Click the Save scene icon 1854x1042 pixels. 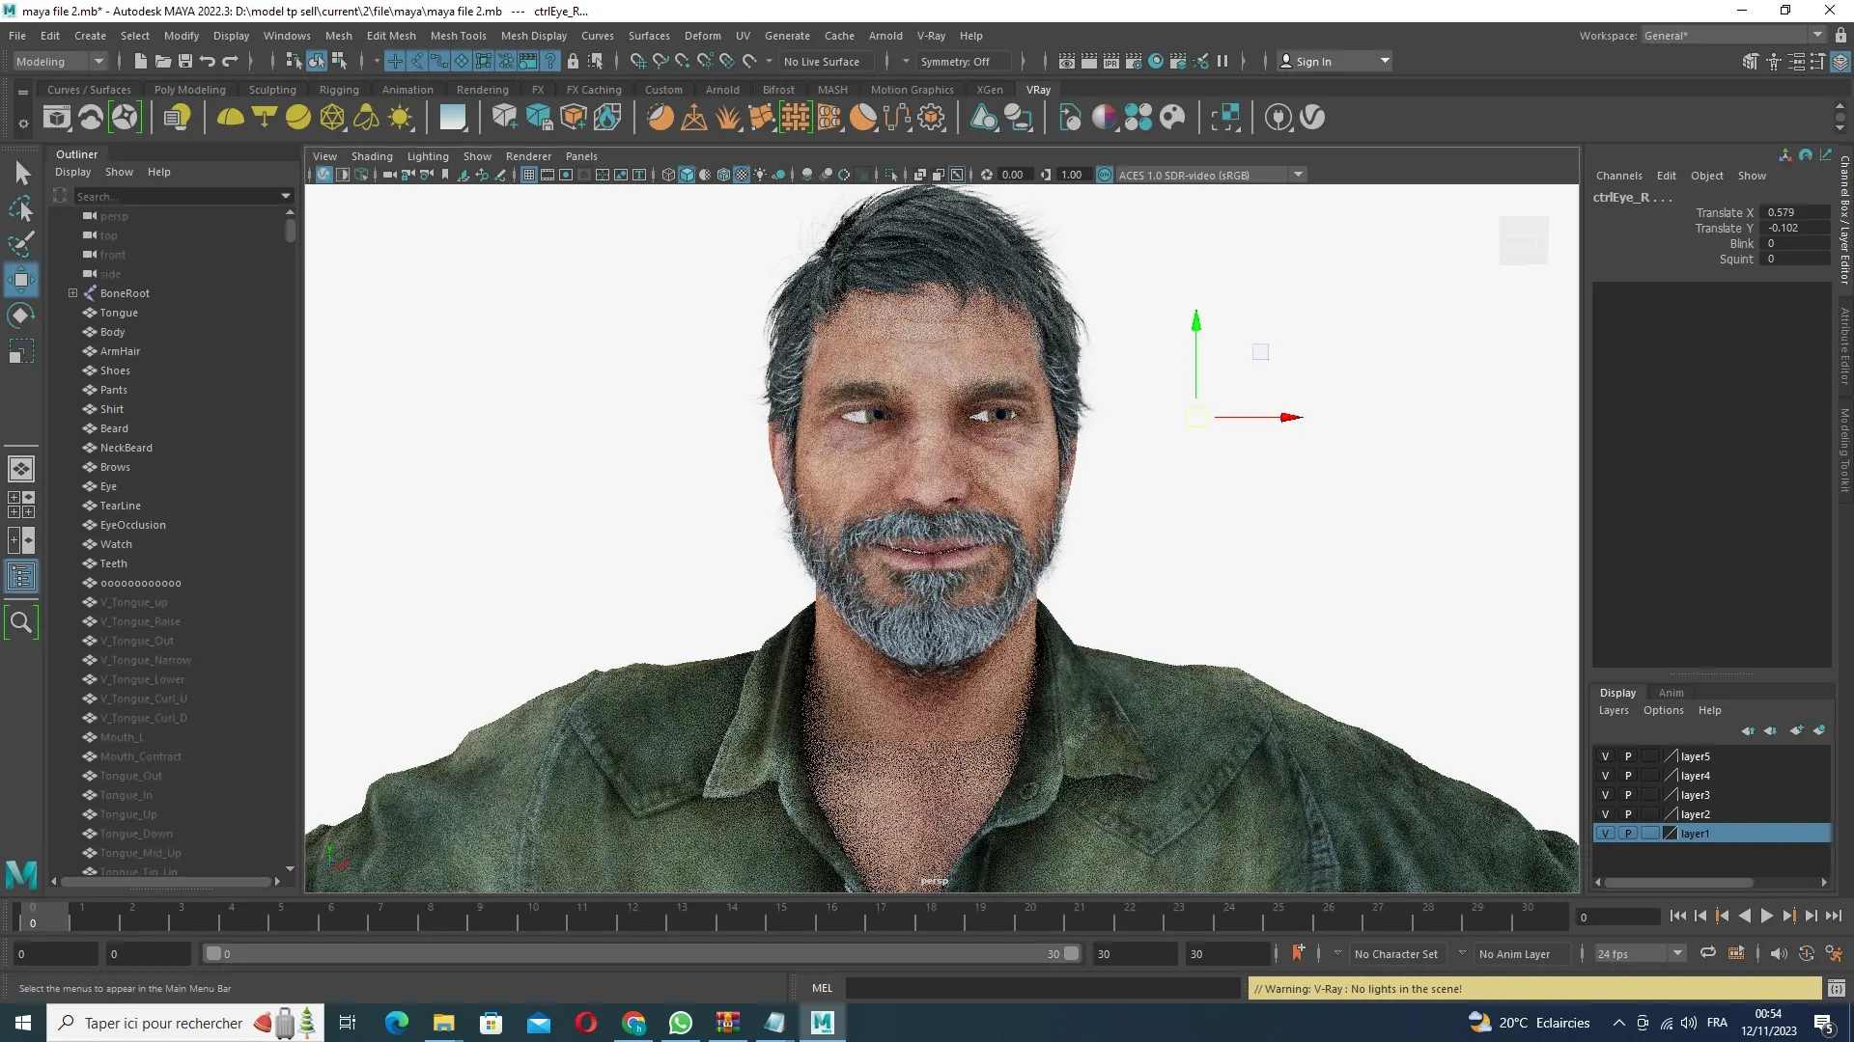pyautogui.click(x=184, y=62)
